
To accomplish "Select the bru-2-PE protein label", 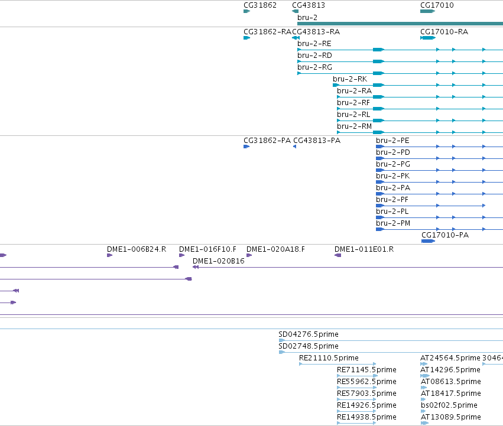I will [x=392, y=141].
